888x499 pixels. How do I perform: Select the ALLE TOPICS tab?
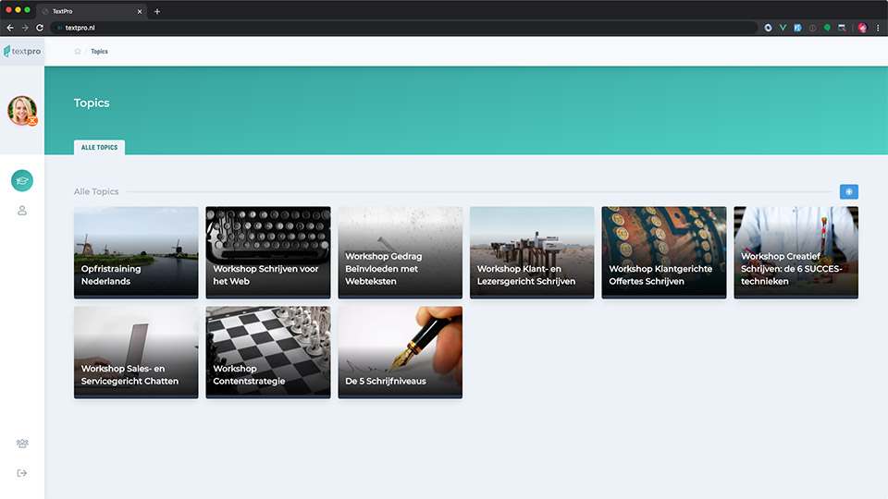(x=99, y=147)
